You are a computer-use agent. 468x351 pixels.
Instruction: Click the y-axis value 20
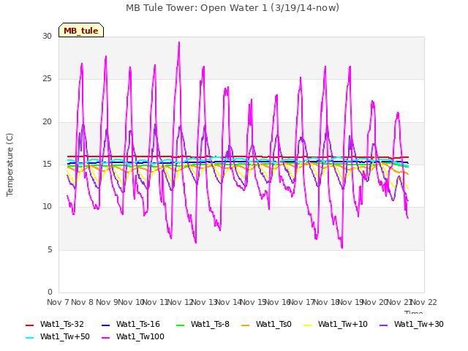pyautogui.click(x=47, y=122)
